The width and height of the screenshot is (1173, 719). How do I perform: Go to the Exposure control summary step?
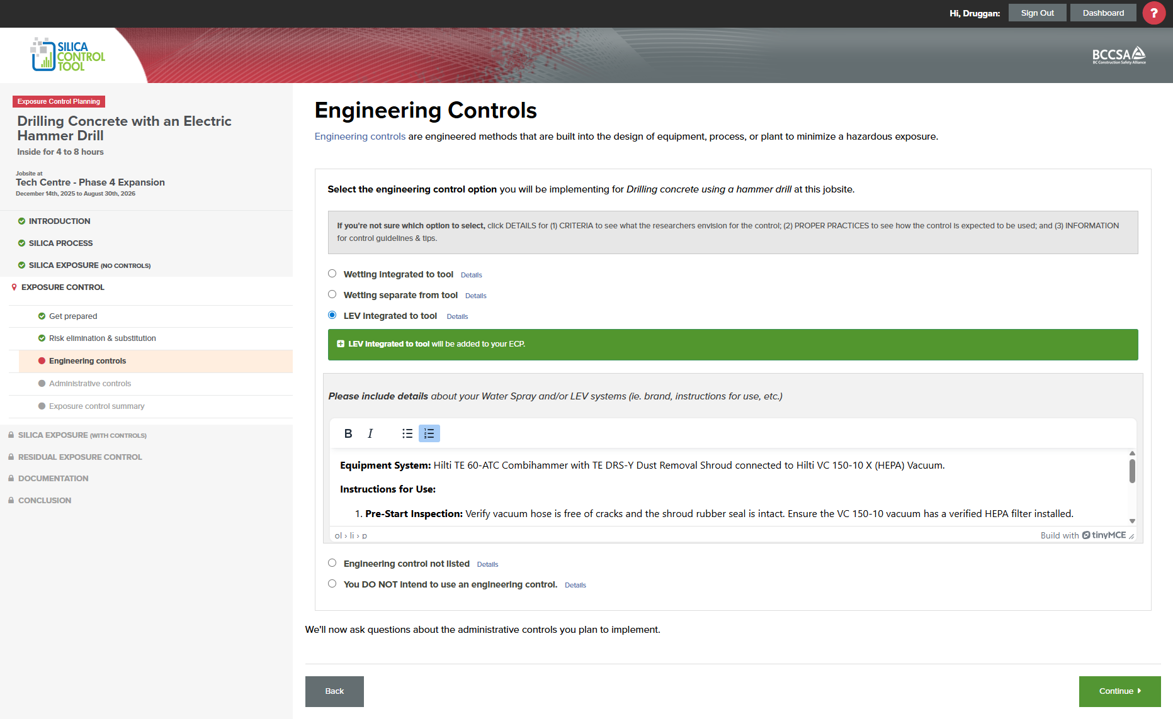(x=96, y=406)
